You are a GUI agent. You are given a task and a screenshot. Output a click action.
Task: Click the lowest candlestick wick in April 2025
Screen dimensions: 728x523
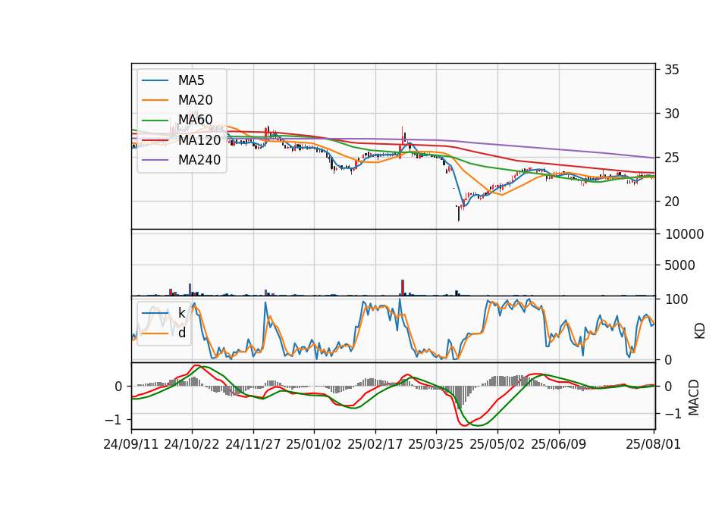[x=459, y=214]
